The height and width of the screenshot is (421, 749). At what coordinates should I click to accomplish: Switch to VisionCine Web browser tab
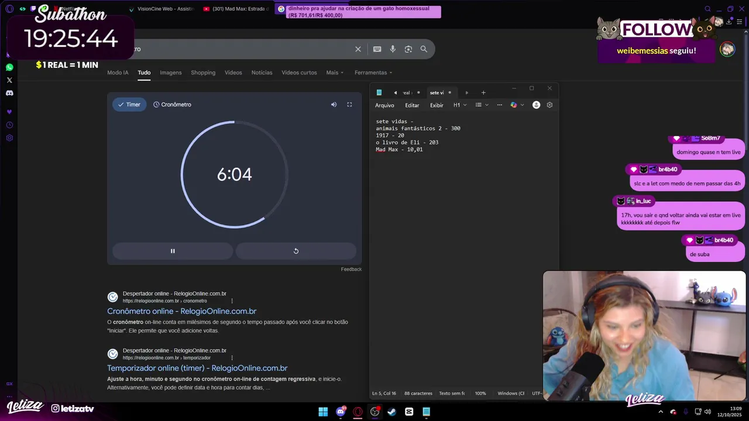(x=161, y=9)
